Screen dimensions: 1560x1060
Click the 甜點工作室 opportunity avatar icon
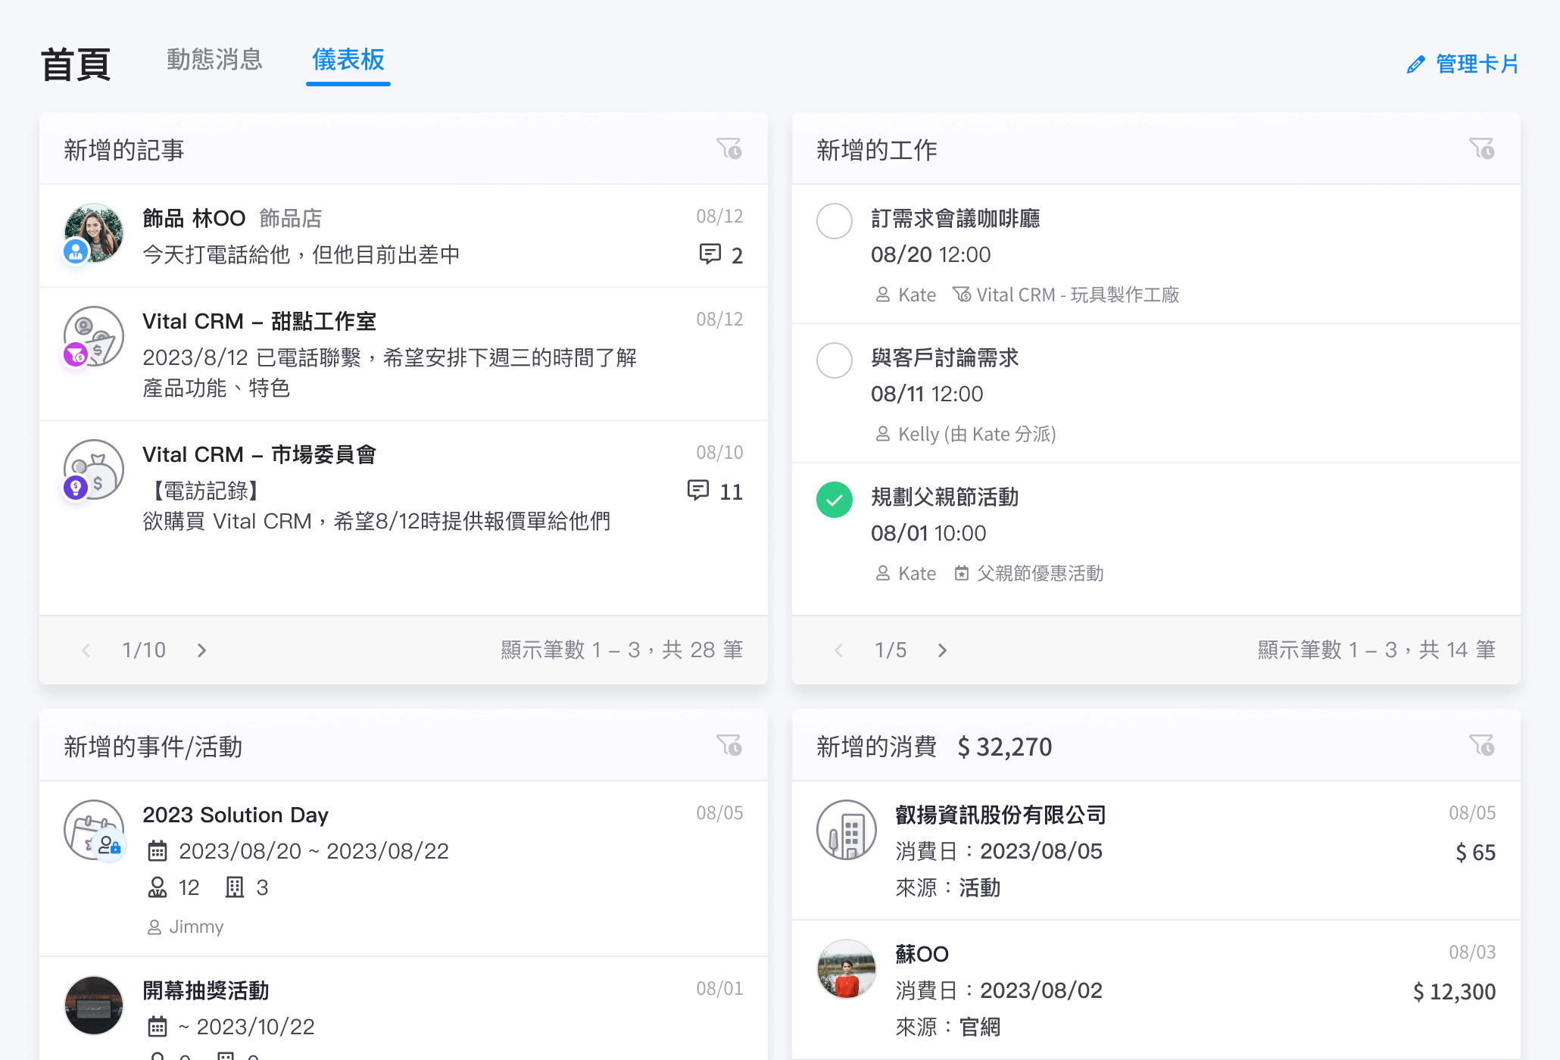[93, 336]
